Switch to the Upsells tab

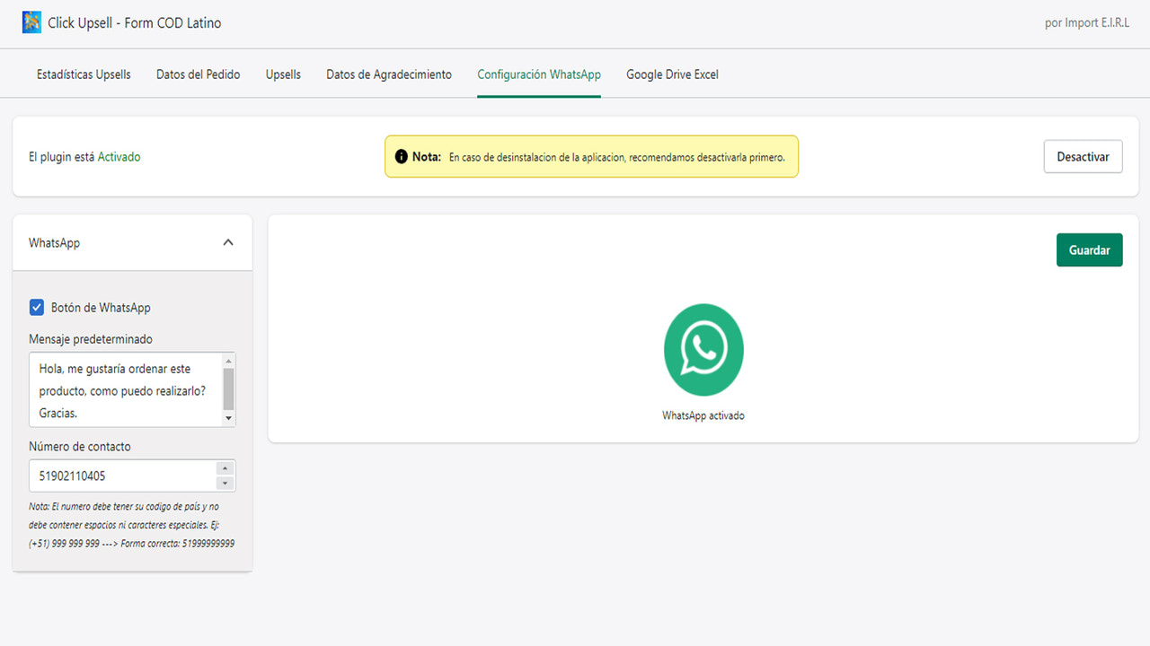coord(283,74)
